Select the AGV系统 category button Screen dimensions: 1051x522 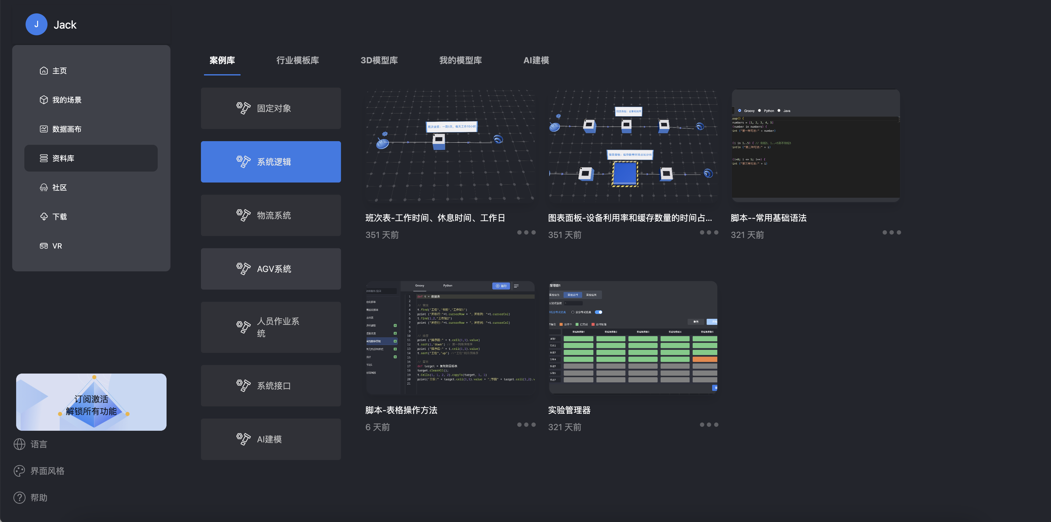coord(271,269)
